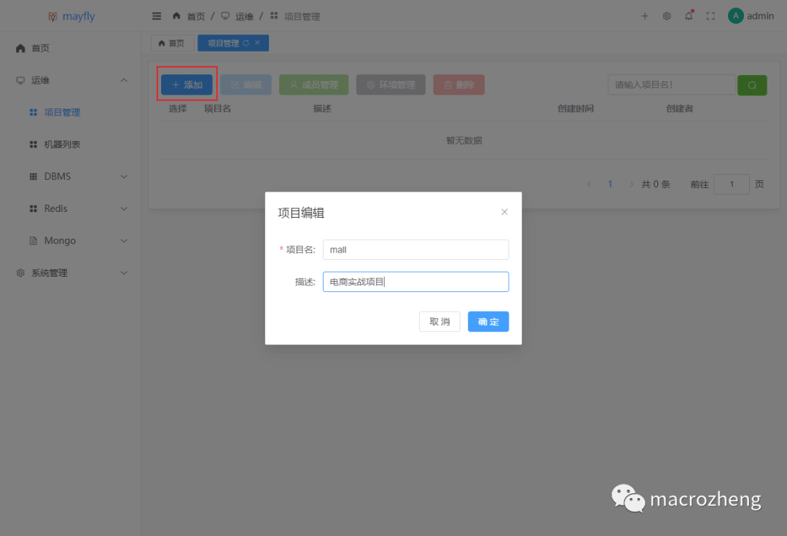The height and width of the screenshot is (536, 787).
Task: Open the notification bell icon
Action: click(x=689, y=16)
